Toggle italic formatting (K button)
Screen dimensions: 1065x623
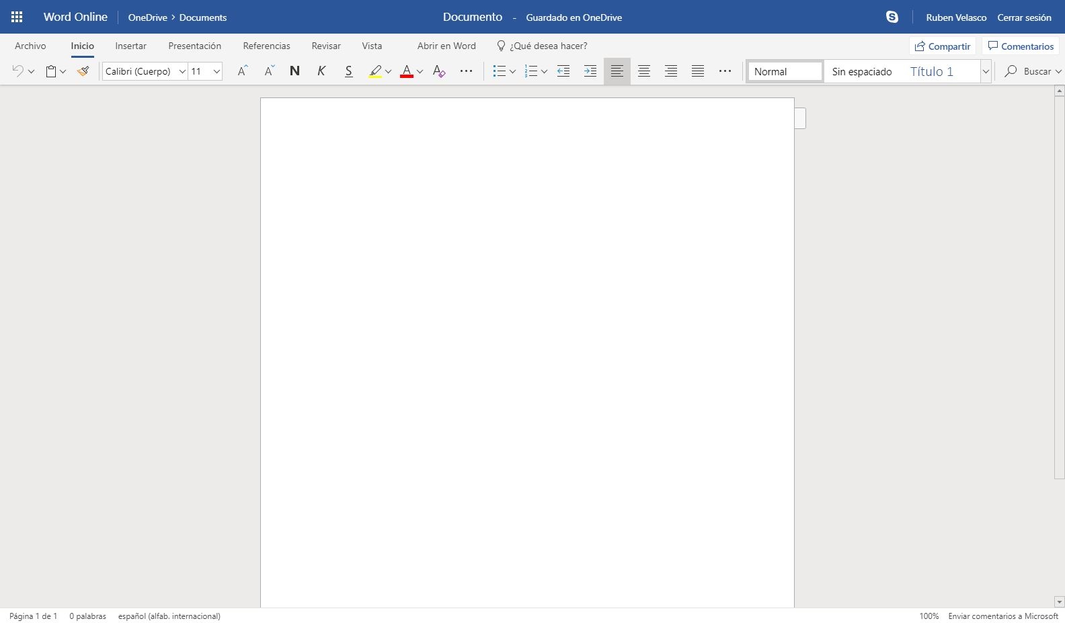321,71
